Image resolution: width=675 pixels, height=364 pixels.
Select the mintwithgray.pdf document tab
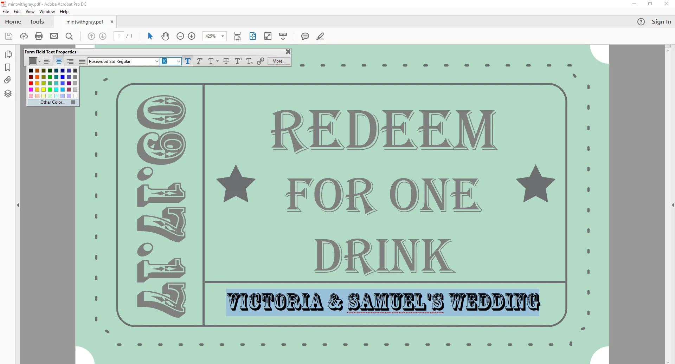coord(85,22)
